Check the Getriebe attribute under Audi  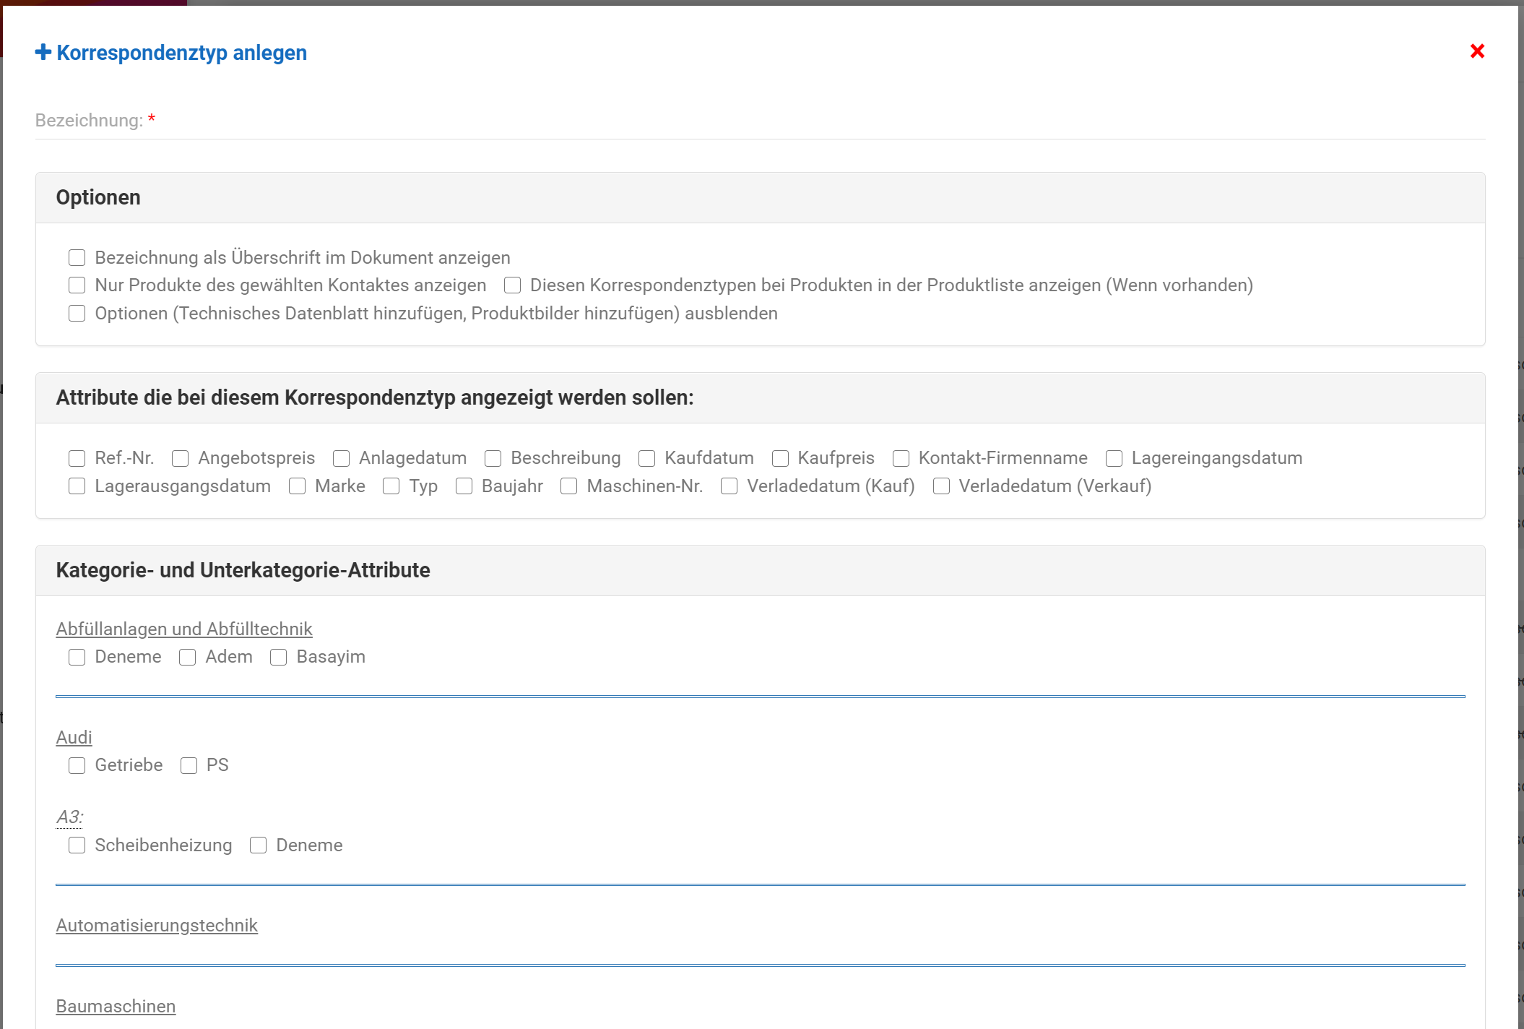click(x=77, y=766)
